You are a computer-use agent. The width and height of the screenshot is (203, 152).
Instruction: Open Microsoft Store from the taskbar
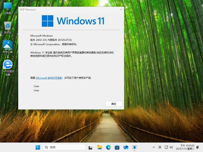tap(117, 147)
